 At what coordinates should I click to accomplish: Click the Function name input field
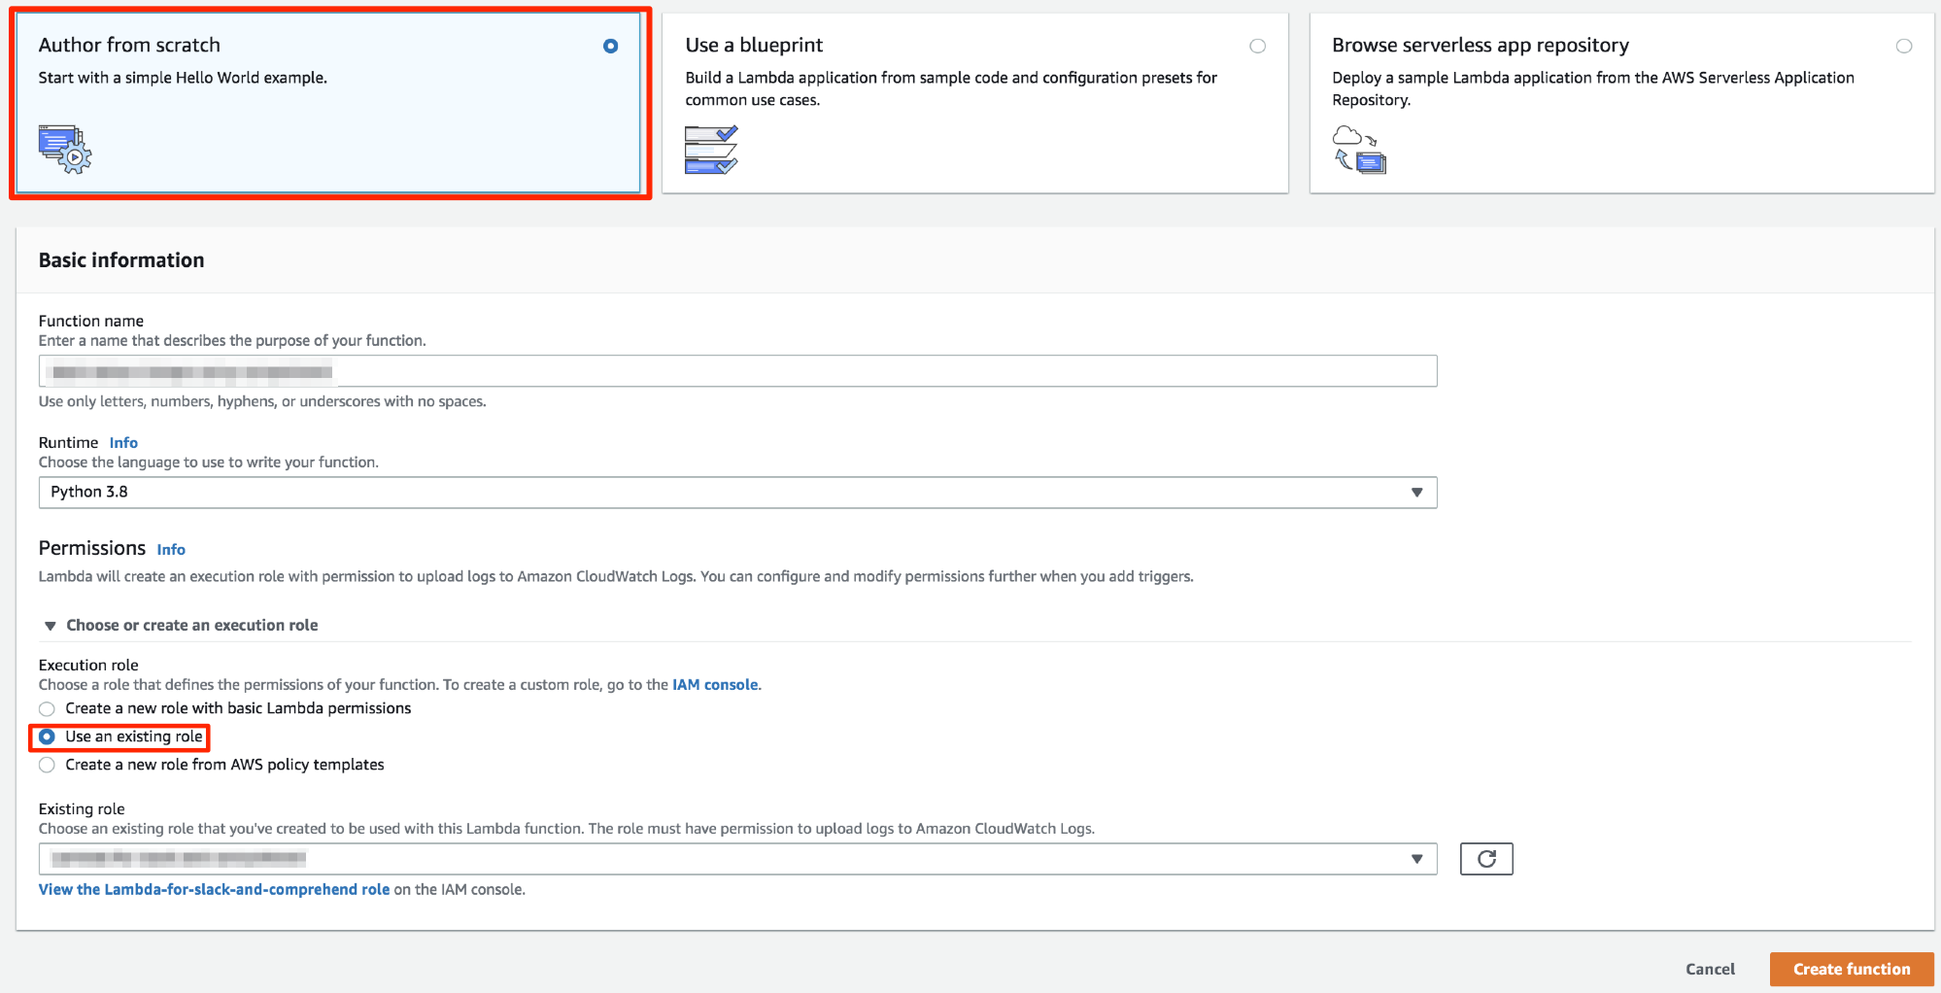point(737,371)
